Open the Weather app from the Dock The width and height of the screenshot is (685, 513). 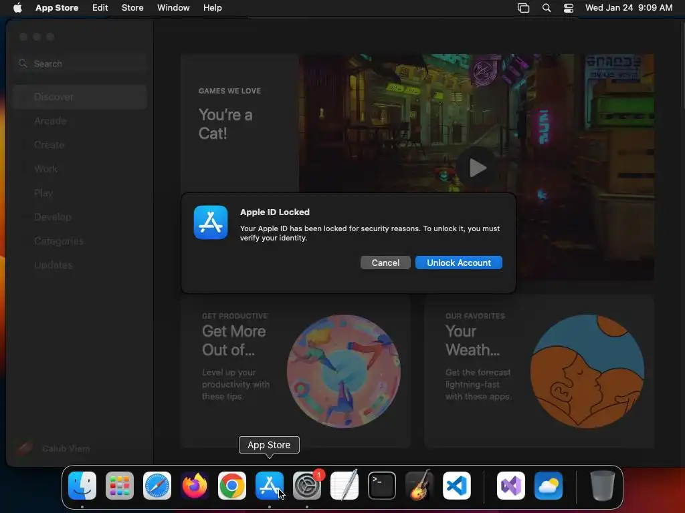549,486
